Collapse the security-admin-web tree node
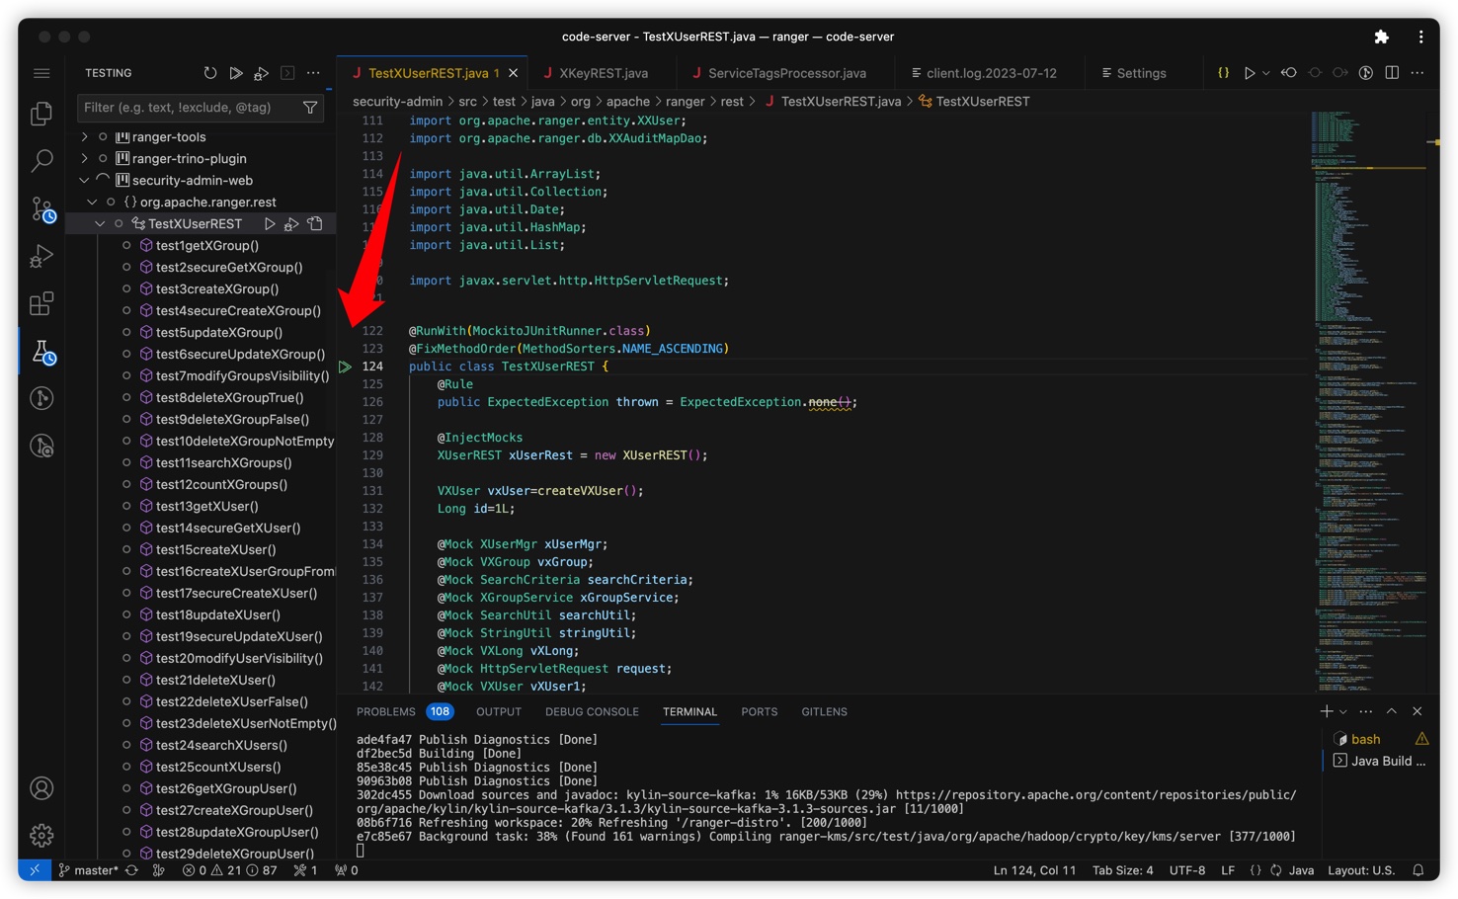The height and width of the screenshot is (899, 1458). tap(85, 181)
